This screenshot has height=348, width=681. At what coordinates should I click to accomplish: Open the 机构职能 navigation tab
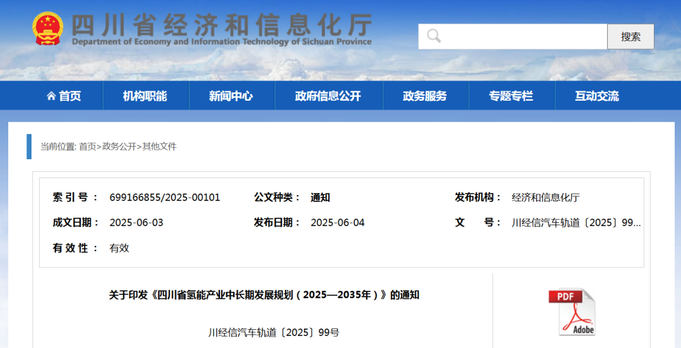(145, 96)
